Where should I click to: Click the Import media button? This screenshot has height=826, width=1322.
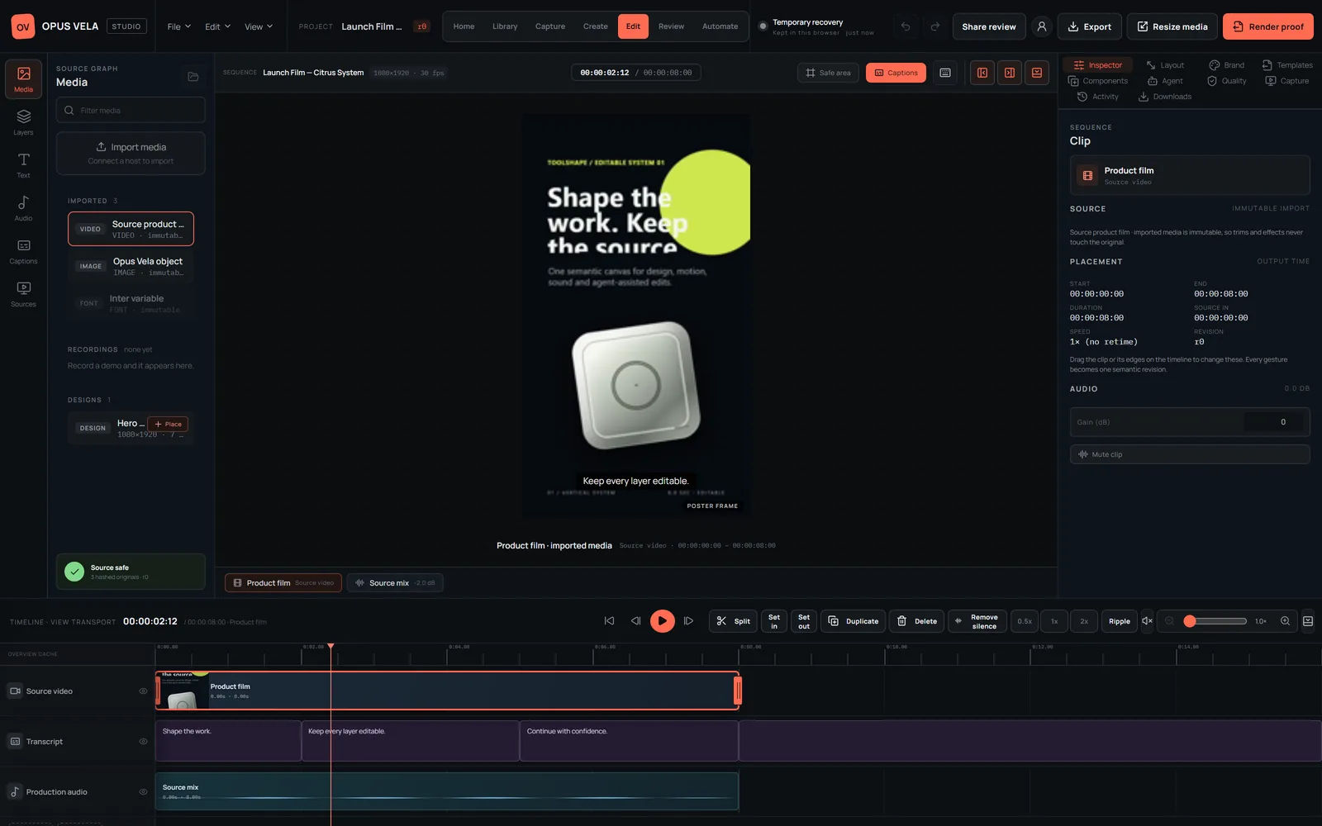[x=131, y=154]
